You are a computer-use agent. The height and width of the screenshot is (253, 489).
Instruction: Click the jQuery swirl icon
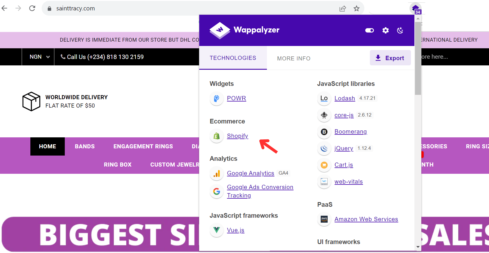(324, 148)
